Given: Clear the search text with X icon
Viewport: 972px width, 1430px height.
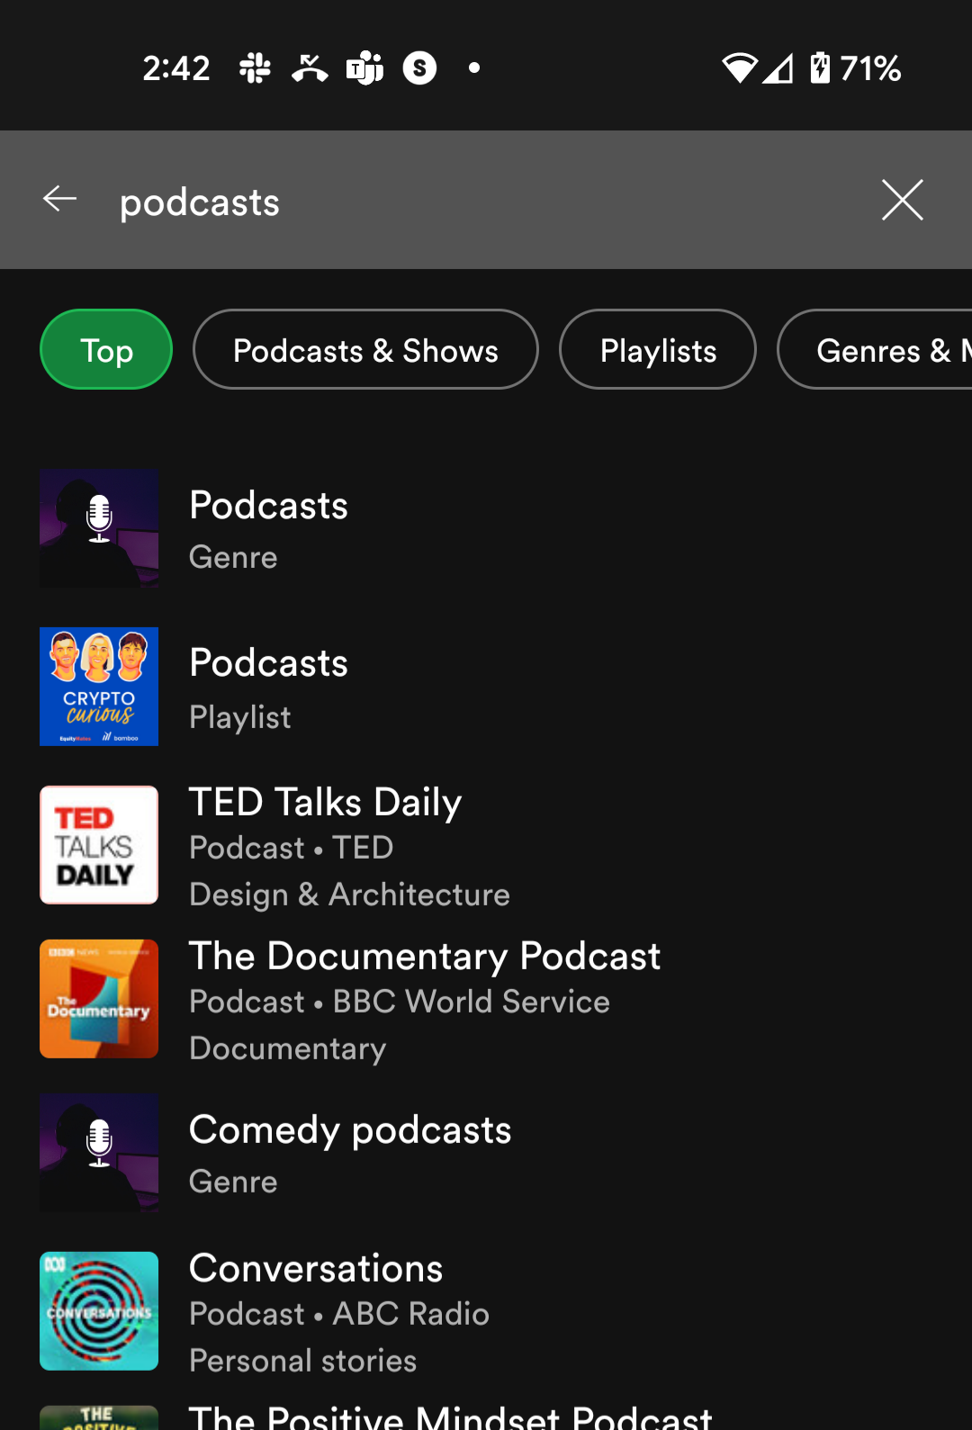Looking at the screenshot, I should point(902,200).
